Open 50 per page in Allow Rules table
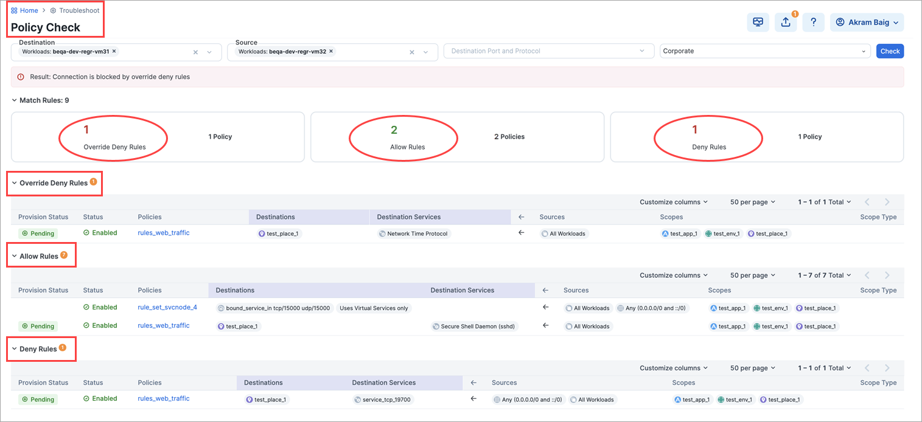922x422 pixels. tap(753, 275)
